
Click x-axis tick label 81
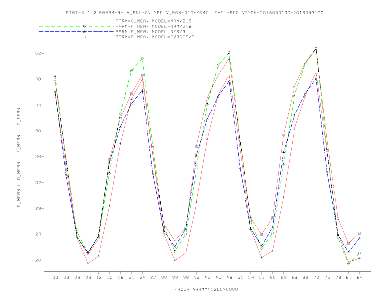pyautogui.click(x=349, y=277)
